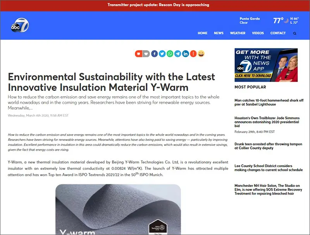Share article via Telegram

tap(177, 54)
